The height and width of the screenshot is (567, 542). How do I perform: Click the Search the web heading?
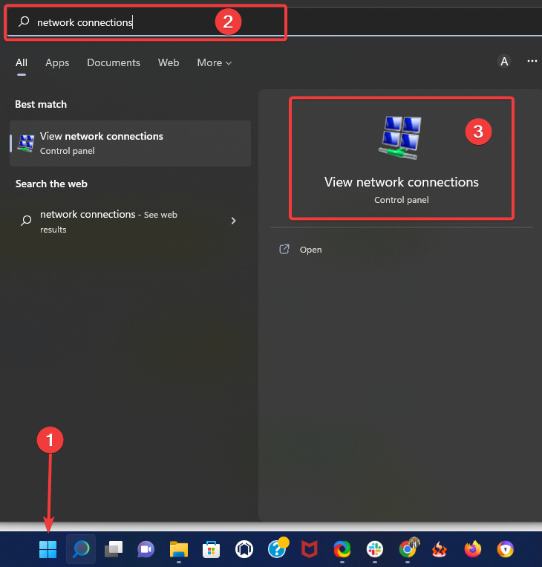pos(51,184)
